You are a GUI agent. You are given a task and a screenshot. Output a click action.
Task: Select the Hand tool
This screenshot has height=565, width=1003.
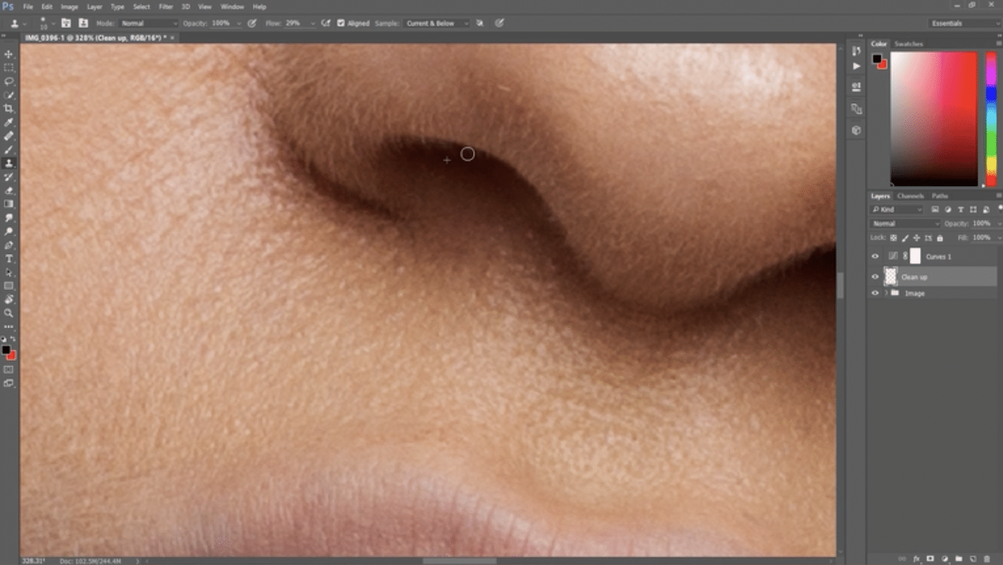tap(9, 300)
